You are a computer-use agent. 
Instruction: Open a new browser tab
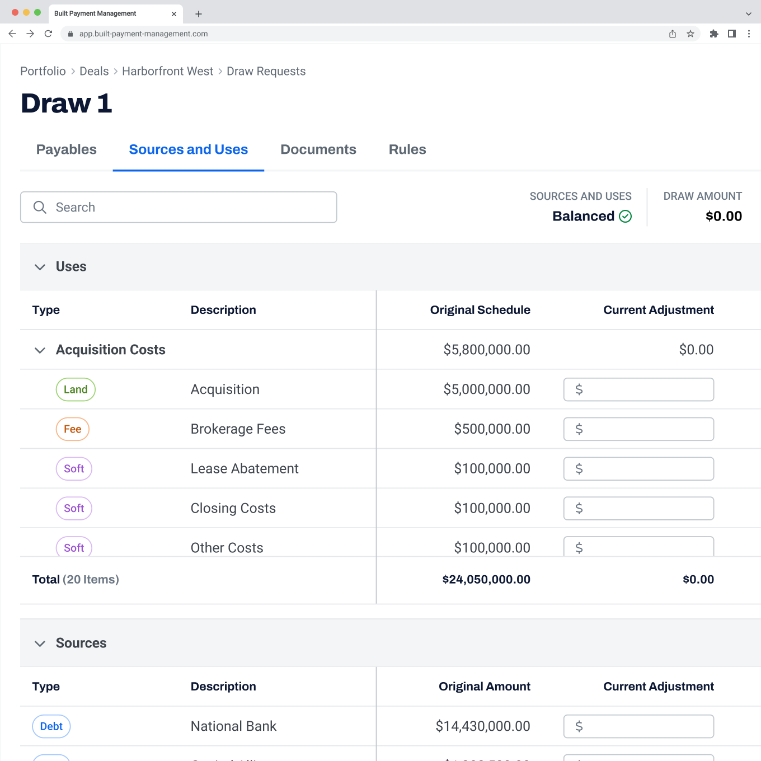199,14
